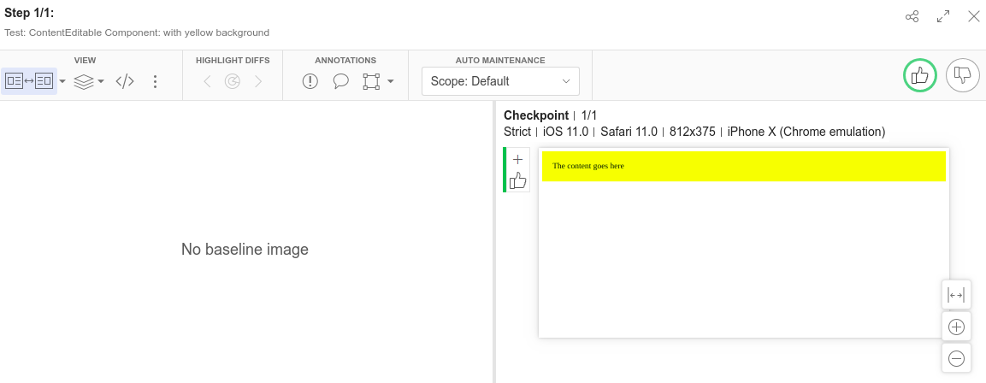Expand the region annotation type dropdown
986x383 pixels.
[391, 82]
